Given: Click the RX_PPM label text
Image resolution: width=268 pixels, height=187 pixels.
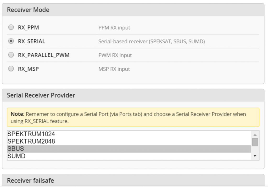Looking at the screenshot, I should tap(28, 27).
